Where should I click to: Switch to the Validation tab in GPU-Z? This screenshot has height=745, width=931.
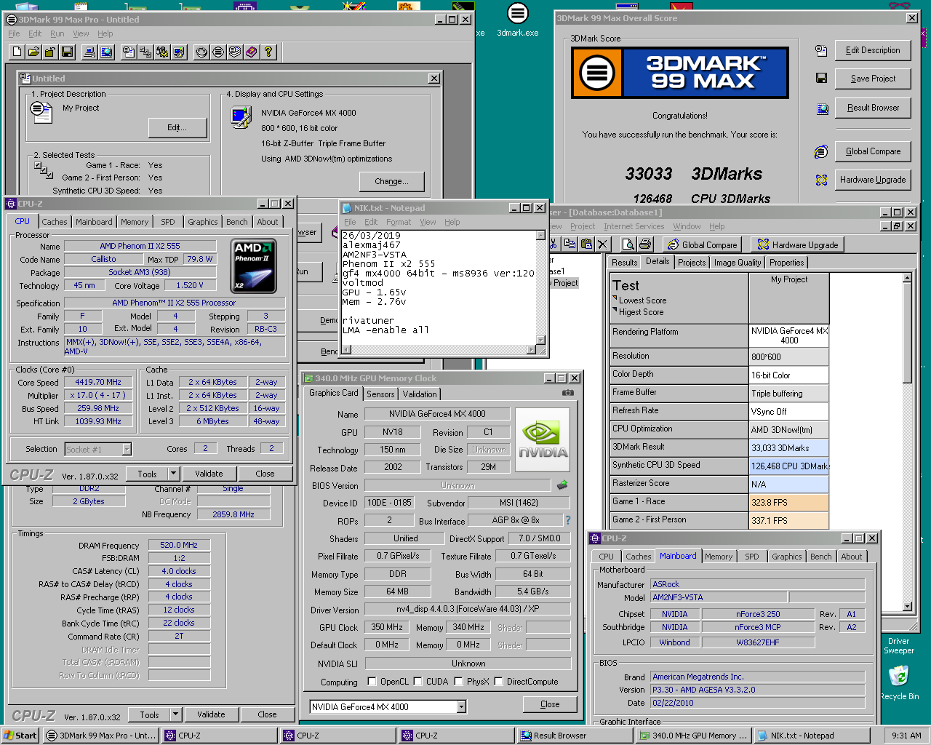[420, 394]
